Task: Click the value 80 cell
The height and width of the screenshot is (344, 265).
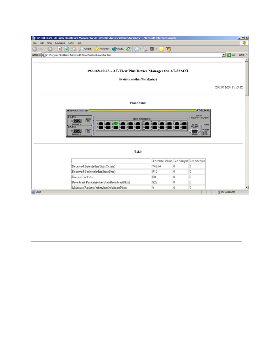Action: [162, 177]
